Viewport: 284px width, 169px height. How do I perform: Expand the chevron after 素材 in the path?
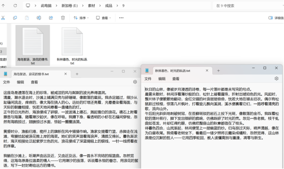coord(100,6)
